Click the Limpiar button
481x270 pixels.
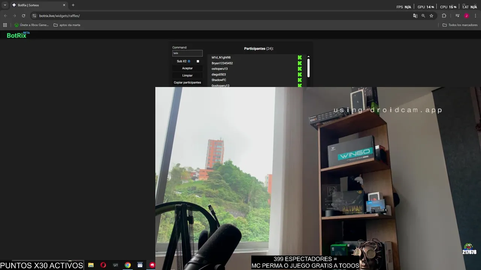pos(187,75)
